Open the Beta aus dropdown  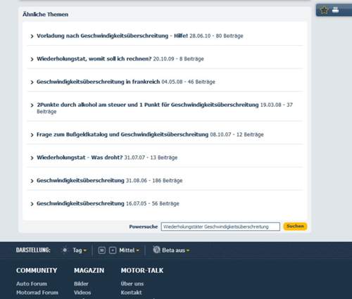pyautogui.click(x=175, y=250)
